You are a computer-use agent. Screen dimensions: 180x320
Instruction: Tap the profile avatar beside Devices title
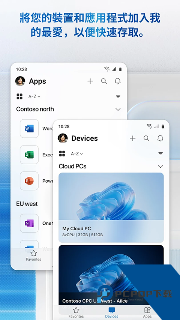click(x=63, y=138)
